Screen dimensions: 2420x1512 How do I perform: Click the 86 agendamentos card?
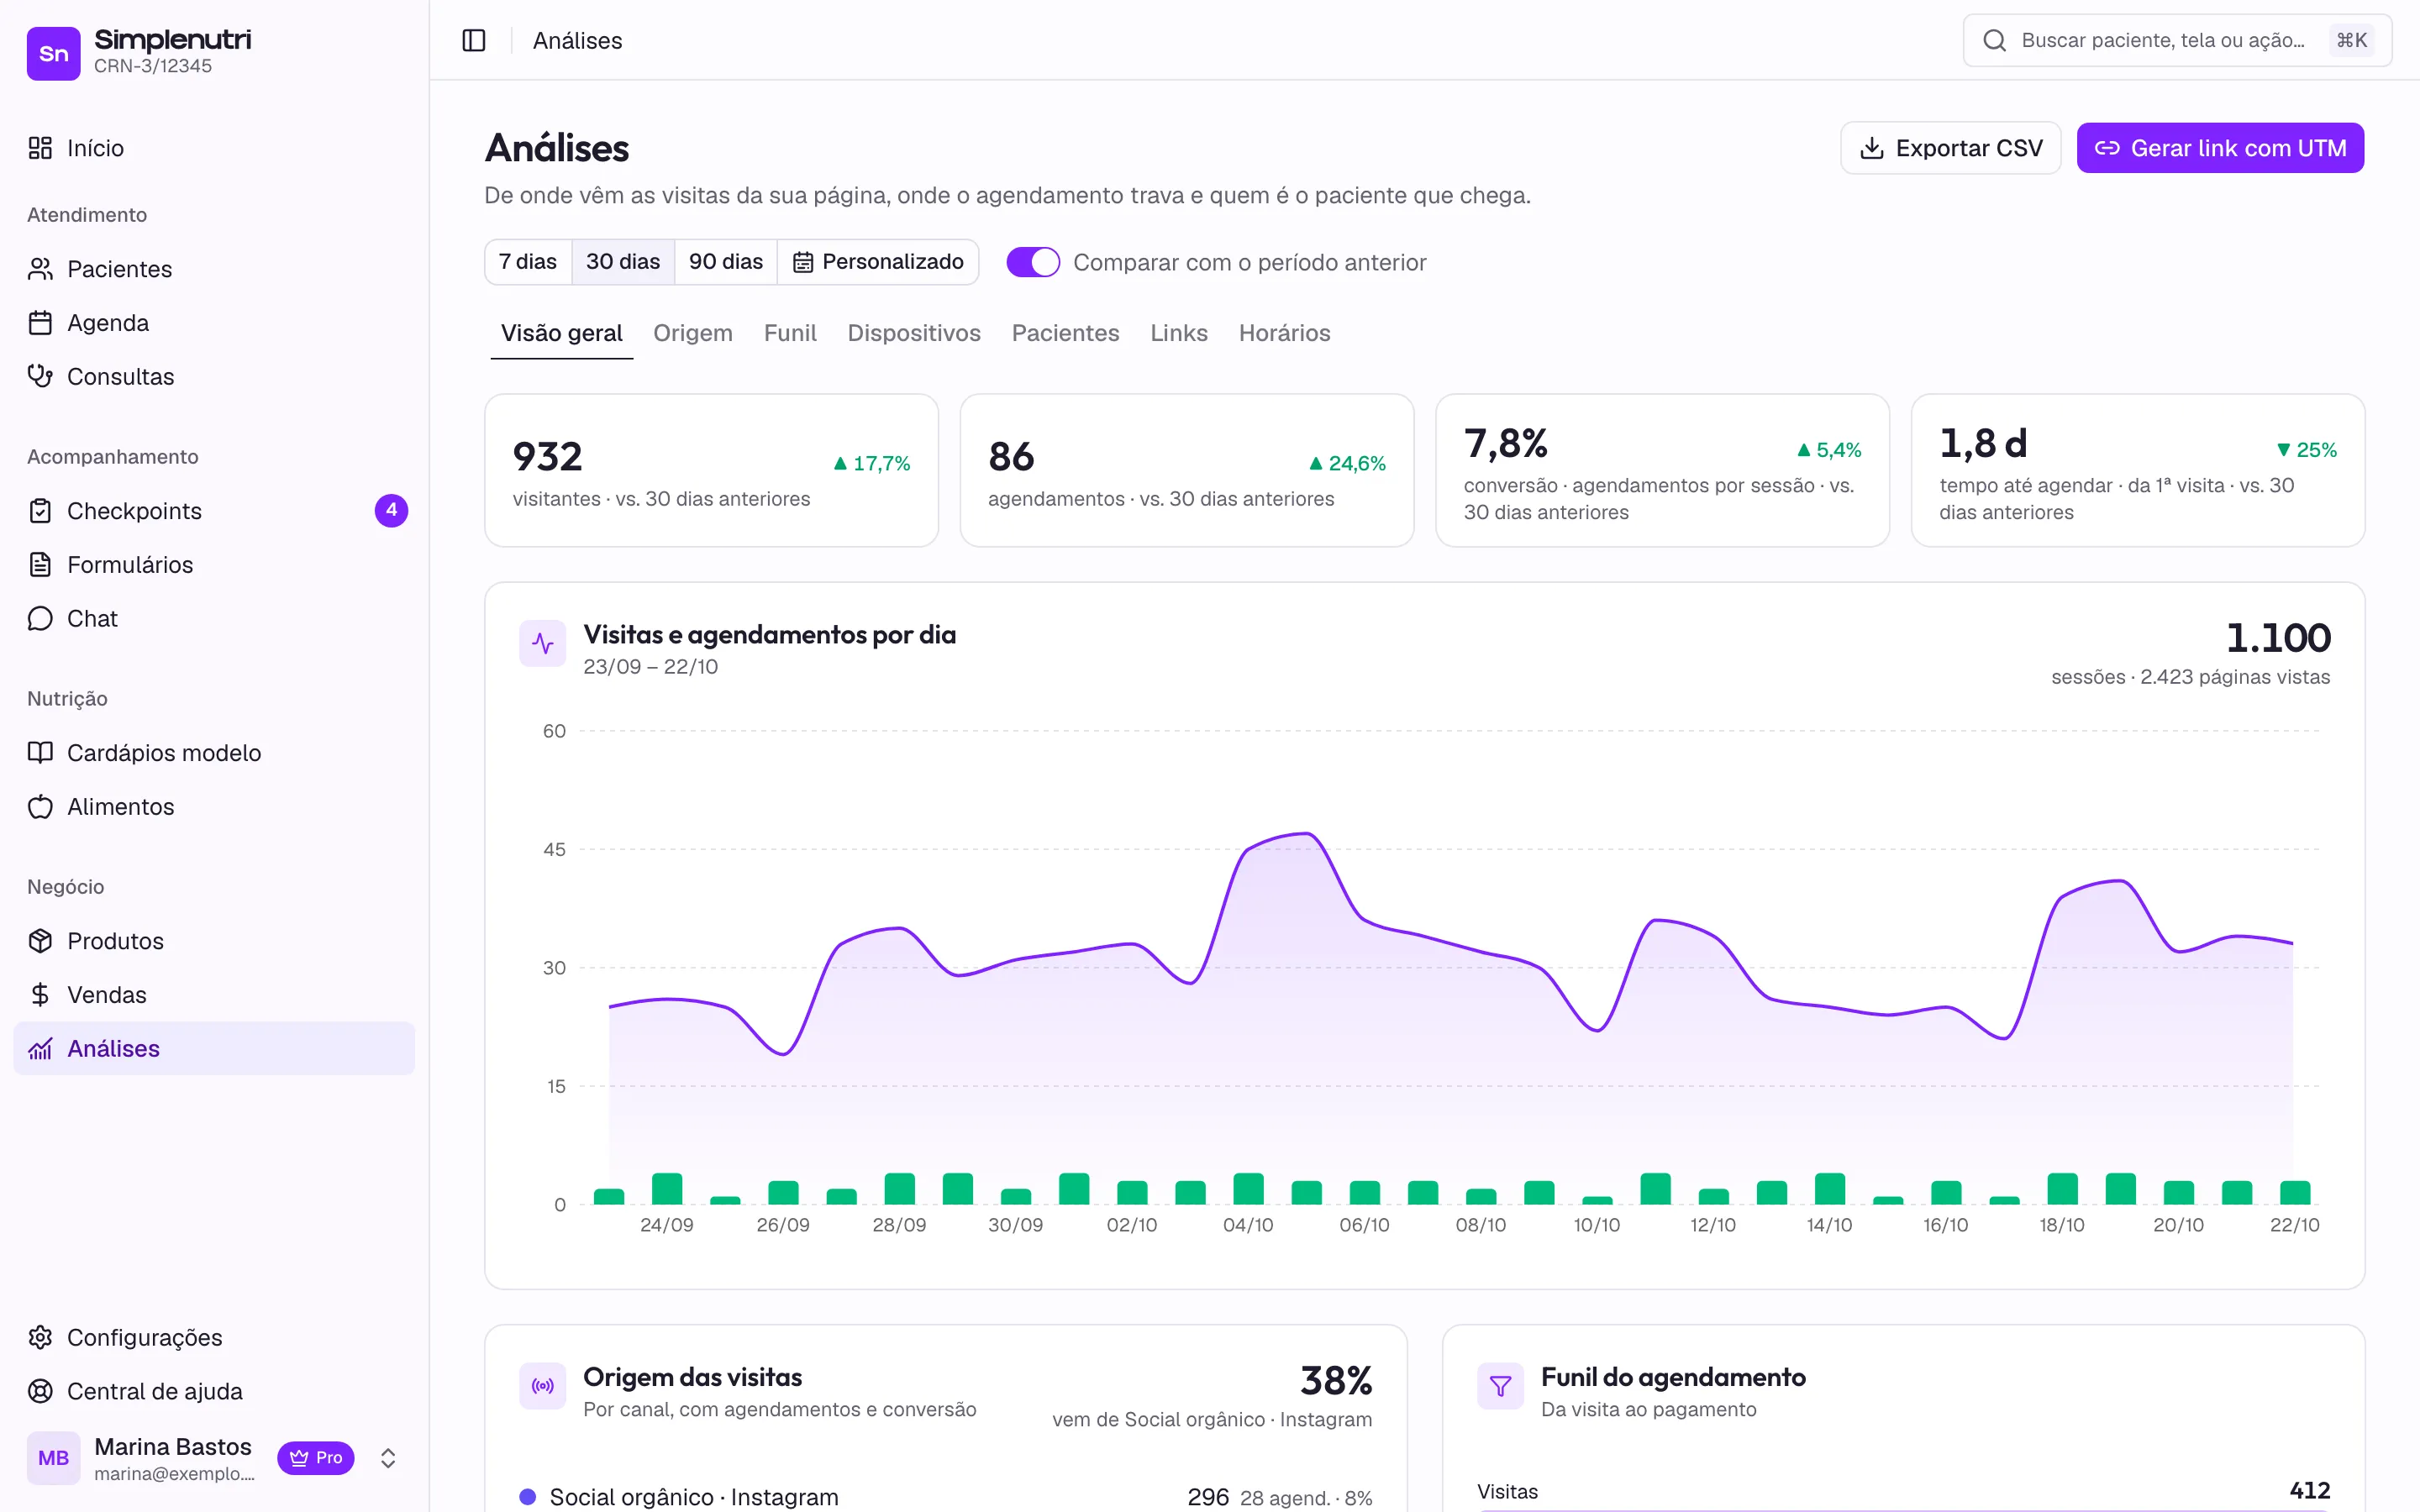click(x=1187, y=470)
